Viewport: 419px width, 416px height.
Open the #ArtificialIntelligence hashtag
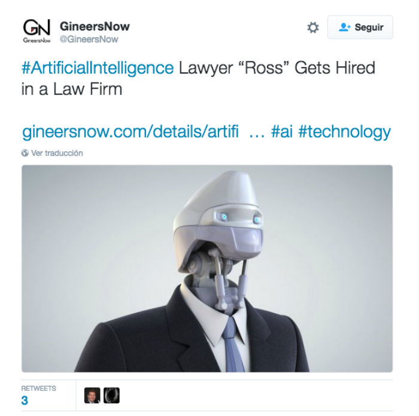coord(98,68)
